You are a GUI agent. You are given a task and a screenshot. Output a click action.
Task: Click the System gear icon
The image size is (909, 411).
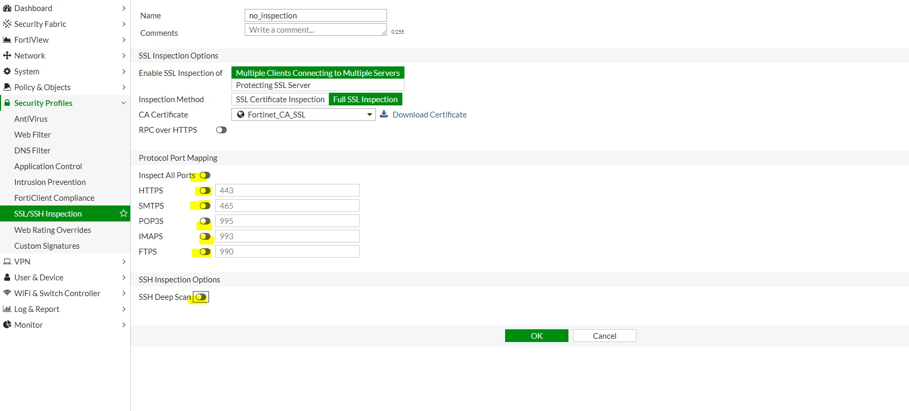7,72
